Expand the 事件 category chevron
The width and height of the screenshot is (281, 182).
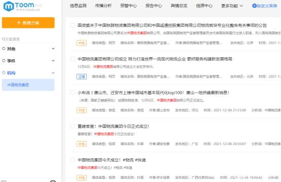click(x=53, y=61)
